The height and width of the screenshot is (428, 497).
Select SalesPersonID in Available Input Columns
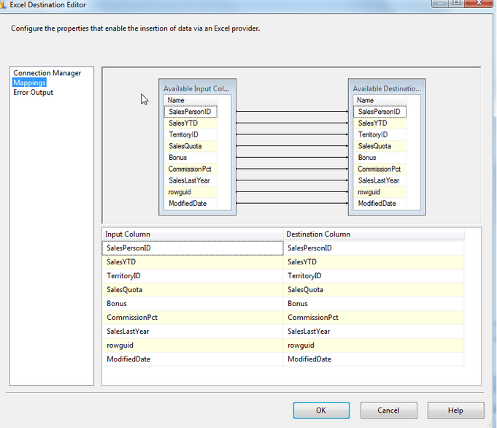coord(190,112)
